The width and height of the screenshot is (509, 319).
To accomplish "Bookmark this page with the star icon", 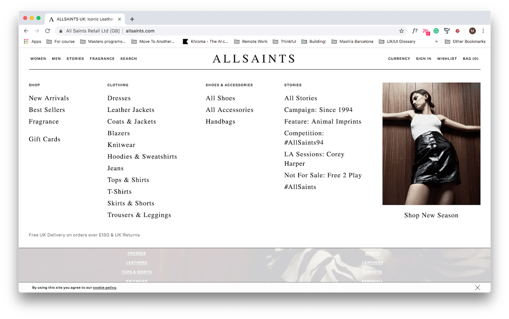I will pyautogui.click(x=401, y=31).
